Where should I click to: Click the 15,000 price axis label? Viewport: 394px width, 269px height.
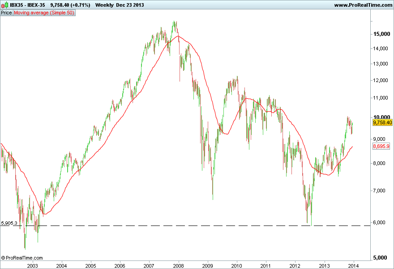[x=381, y=34]
